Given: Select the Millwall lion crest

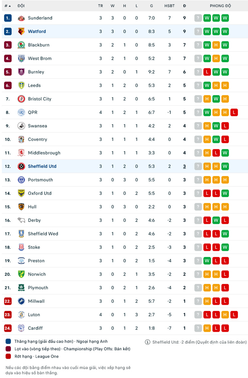Looking at the screenshot, I should [21, 301].
